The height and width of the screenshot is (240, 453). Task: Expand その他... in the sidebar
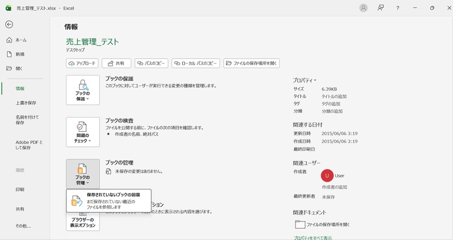(23, 226)
